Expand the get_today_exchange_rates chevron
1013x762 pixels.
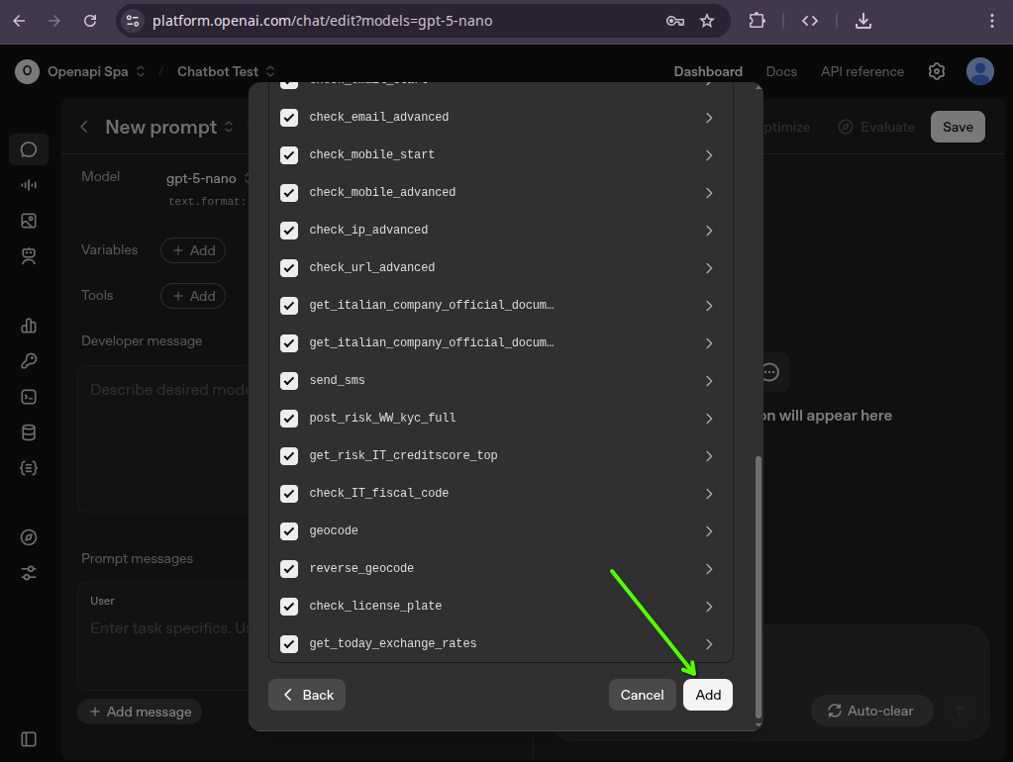pyautogui.click(x=709, y=644)
